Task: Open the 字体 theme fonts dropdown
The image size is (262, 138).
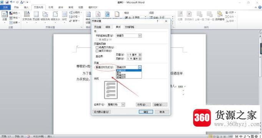Action: pyautogui.click(x=14, y=18)
